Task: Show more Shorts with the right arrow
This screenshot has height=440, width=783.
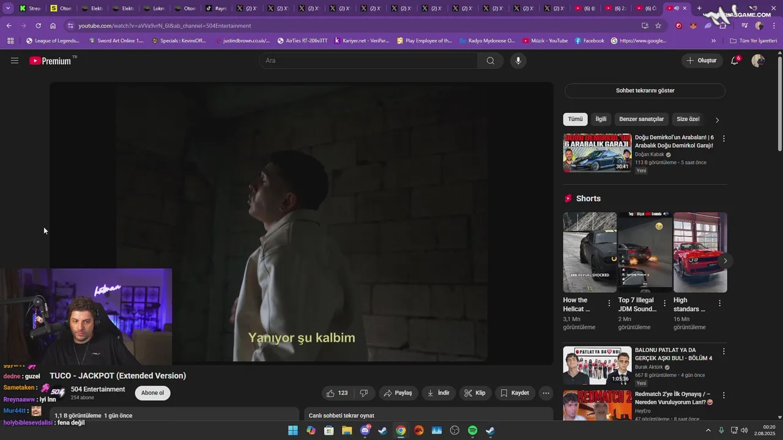Action: (725, 261)
